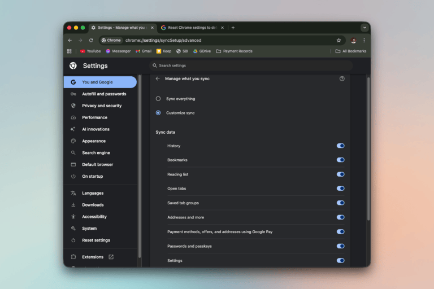Viewport: 434px width, 289px height.
Task: Select the Customize sync radio button
Action: [158, 113]
